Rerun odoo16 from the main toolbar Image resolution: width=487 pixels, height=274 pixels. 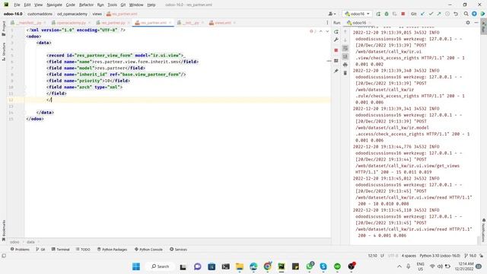[x=378, y=14]
